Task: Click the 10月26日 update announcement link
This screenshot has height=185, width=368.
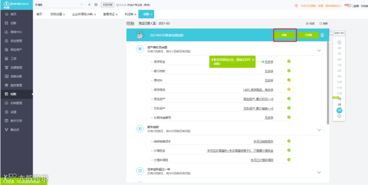Action: 320,5
